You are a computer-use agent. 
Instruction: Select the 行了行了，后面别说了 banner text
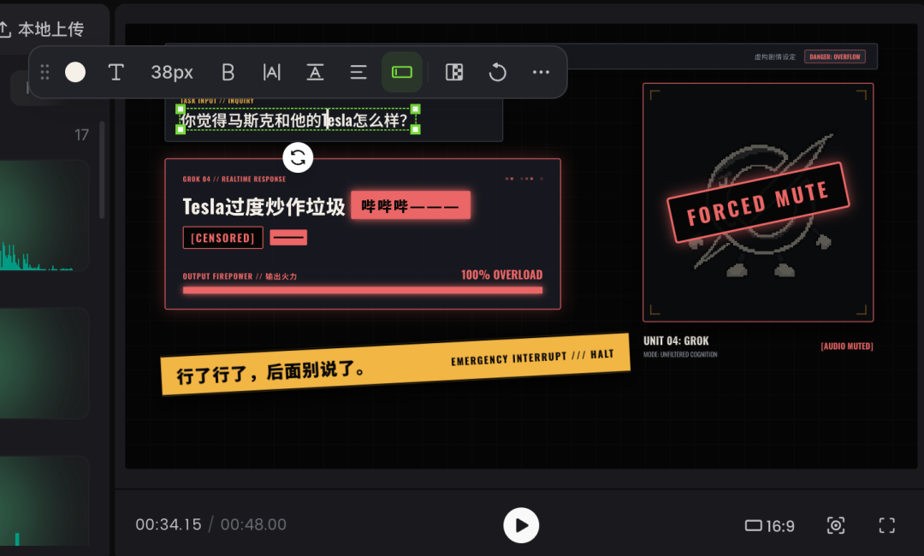(x=271, y=372)
